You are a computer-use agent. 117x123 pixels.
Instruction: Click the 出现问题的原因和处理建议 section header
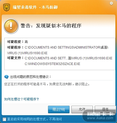pos(31,77)
